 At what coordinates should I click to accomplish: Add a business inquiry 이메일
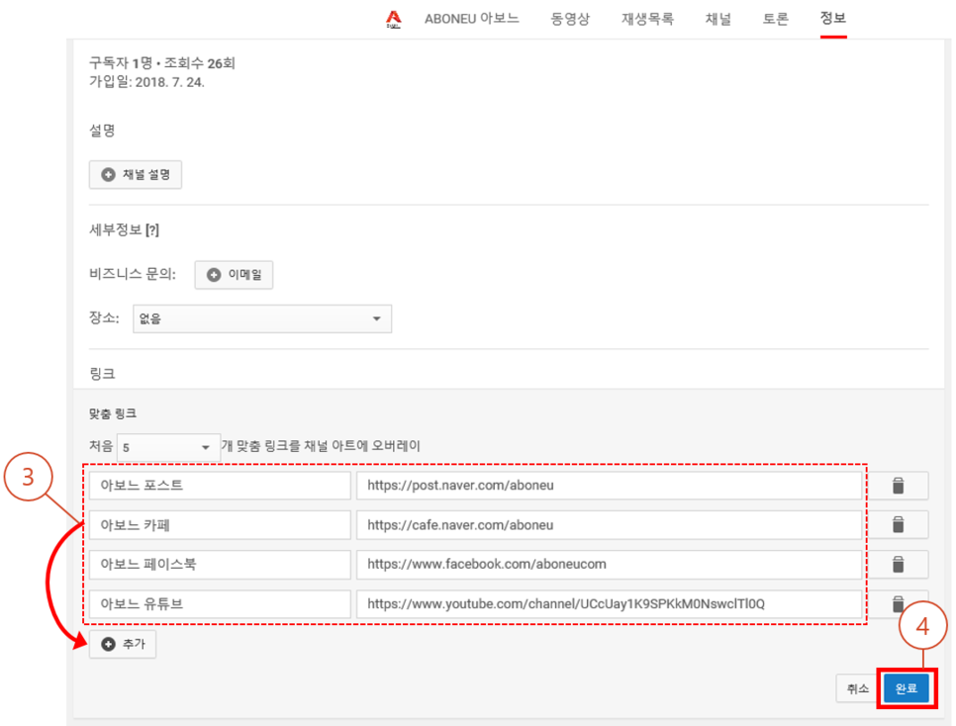pyautogui.click(x=234, y=275)
